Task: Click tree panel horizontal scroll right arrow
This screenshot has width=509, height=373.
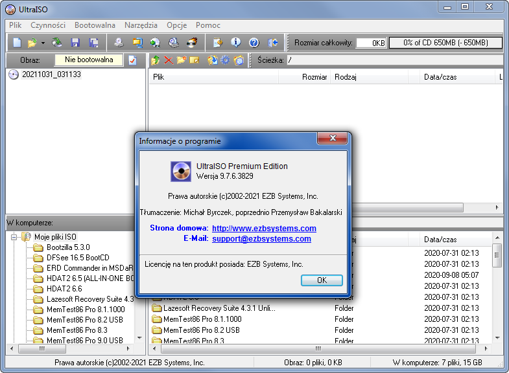Action: click(x=128, y=348)
